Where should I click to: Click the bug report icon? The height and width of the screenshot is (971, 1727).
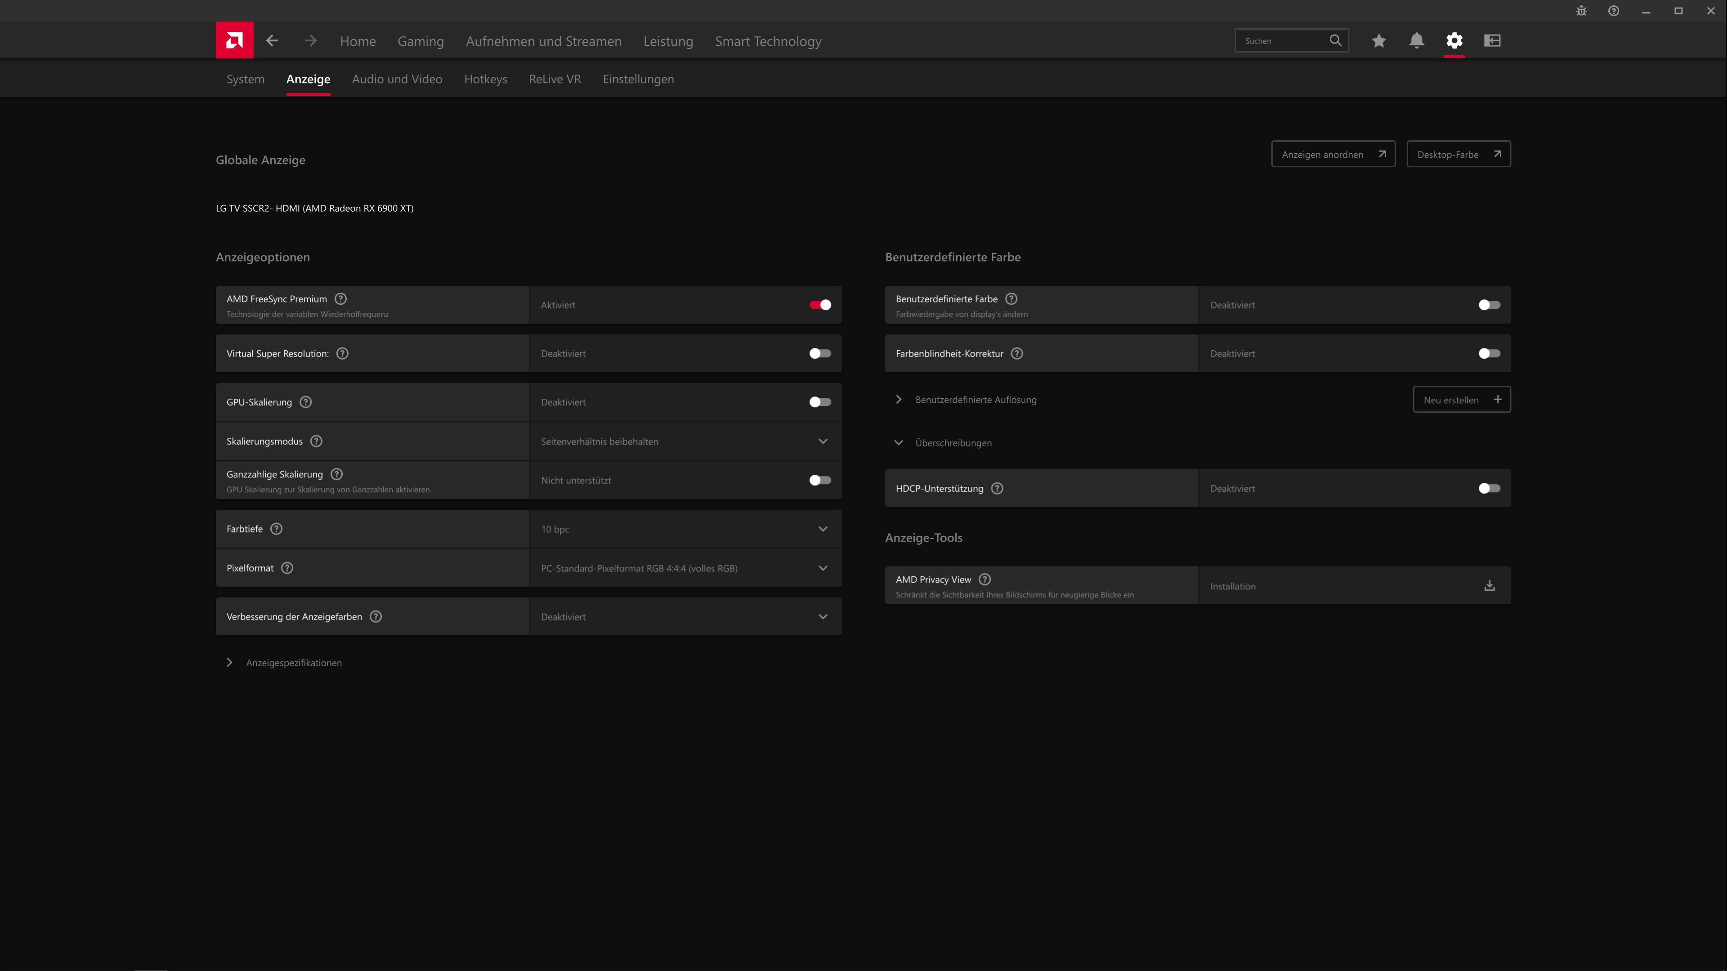(1581, 11)
